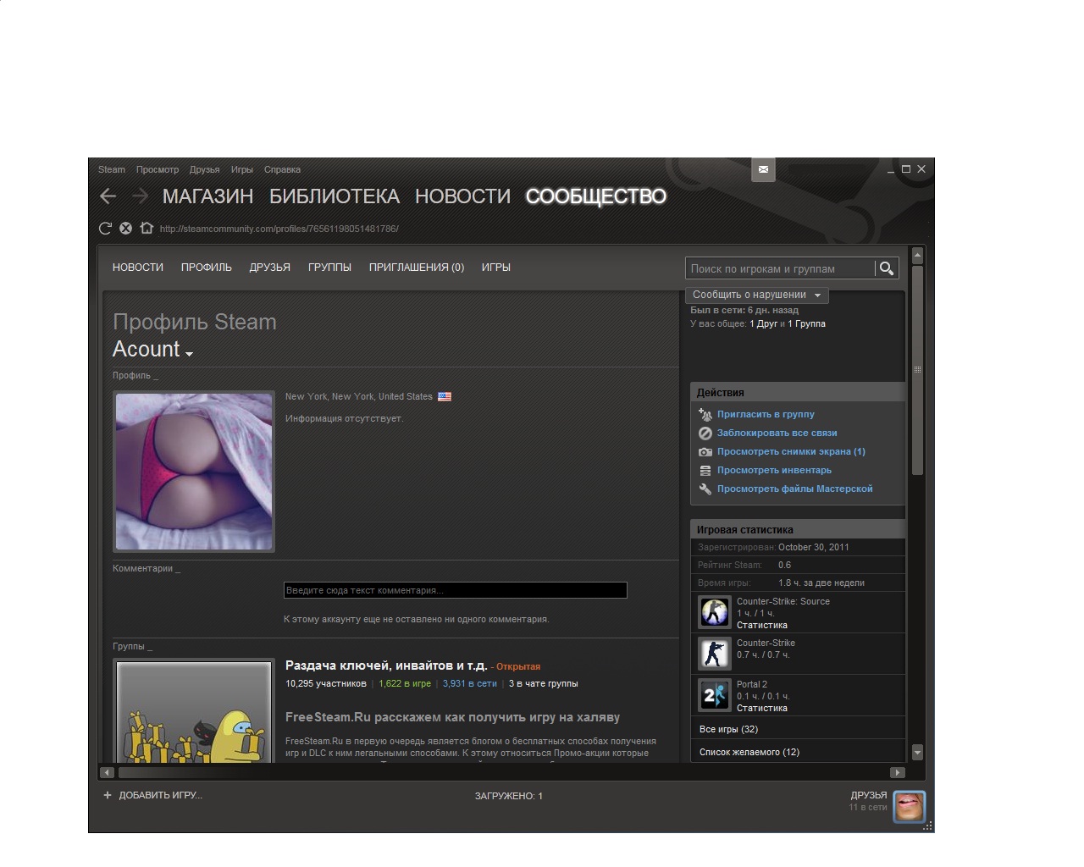Open Counter-Strike game icon
This screenshot has width=1084, height=867.
pyautogui.click(x=714, y=654)
